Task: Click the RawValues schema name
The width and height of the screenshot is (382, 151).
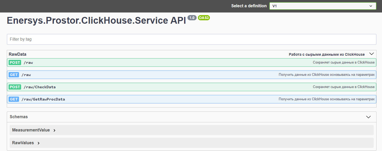Action: (23, 143)
